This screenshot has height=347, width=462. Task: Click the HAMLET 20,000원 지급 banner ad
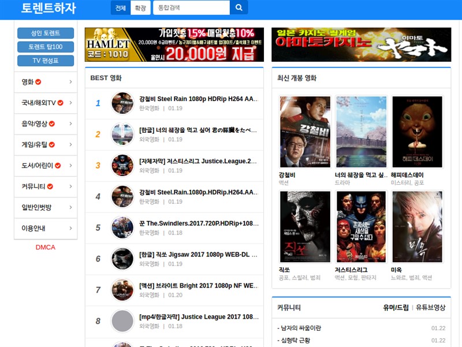[x=174, y=45]
